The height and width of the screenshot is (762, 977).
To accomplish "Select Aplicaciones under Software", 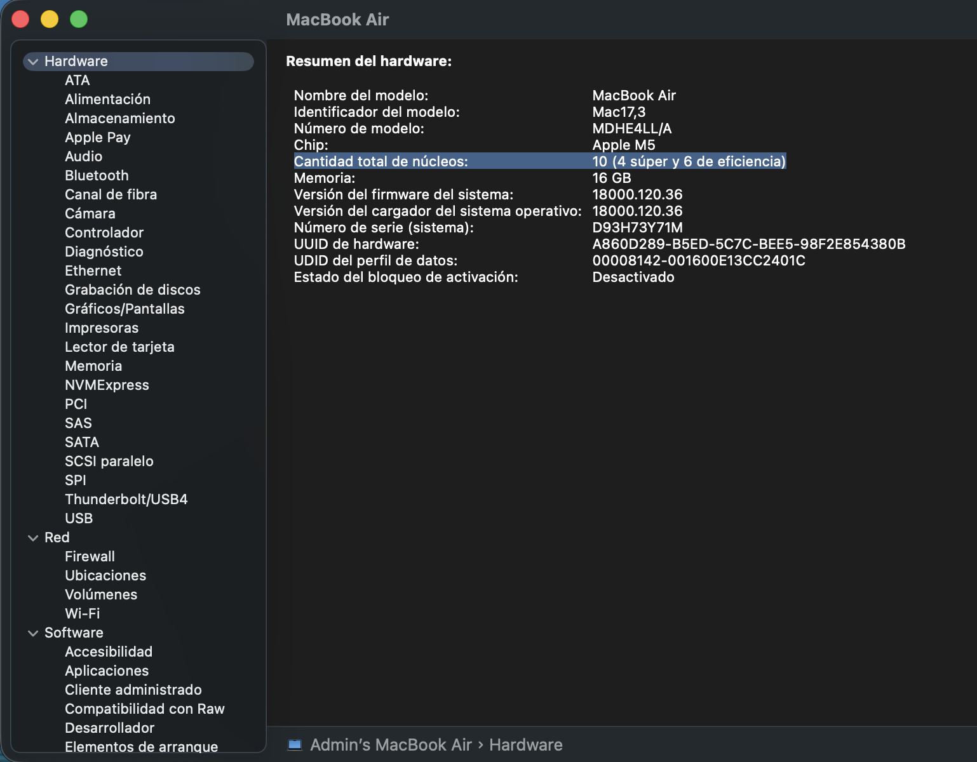I will (107, 671).
